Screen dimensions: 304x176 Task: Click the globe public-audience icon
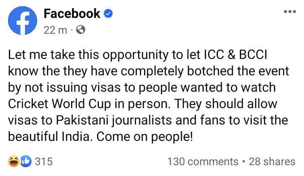[81, 30]
